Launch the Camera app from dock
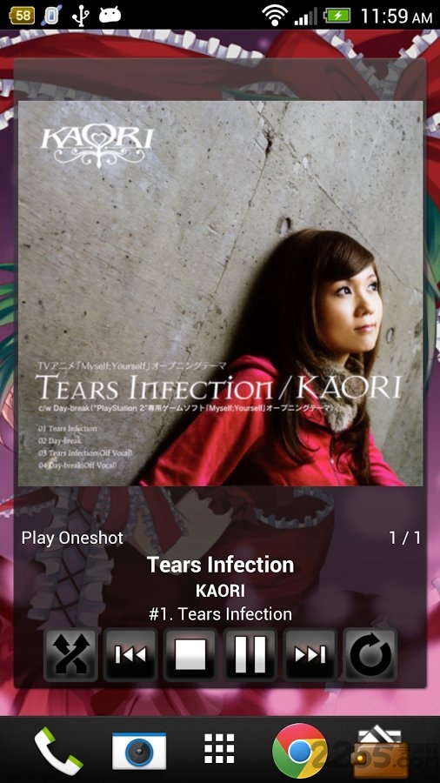This screenshot has width=440, height=783. 138,751
